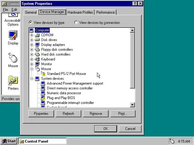The width and height of the screenshot is (194, 145).
Task: Click device list scrollbar thumb
Action: point(132,60)
